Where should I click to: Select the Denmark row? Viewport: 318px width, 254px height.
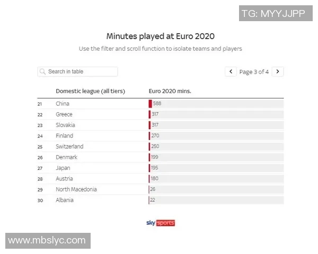[67, 157]
